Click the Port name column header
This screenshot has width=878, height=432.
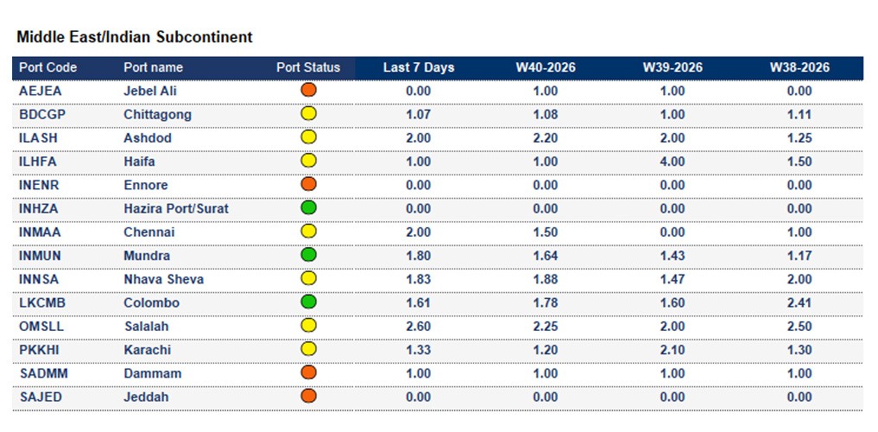[154, 67]
